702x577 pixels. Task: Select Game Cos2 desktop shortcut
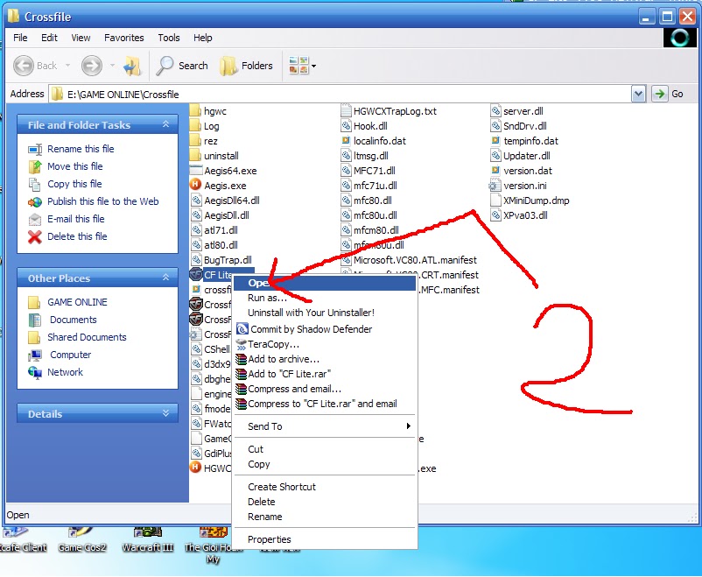coord(82,540)
